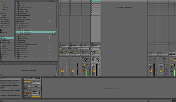Screen dimensions: 176x102
Task: Click track 3 pan knob
Action: 83,67
